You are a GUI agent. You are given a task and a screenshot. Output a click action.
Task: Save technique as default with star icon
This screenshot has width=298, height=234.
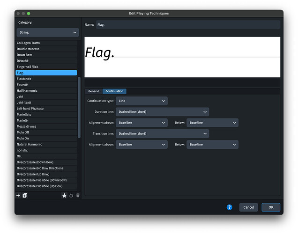click(64, 196)
